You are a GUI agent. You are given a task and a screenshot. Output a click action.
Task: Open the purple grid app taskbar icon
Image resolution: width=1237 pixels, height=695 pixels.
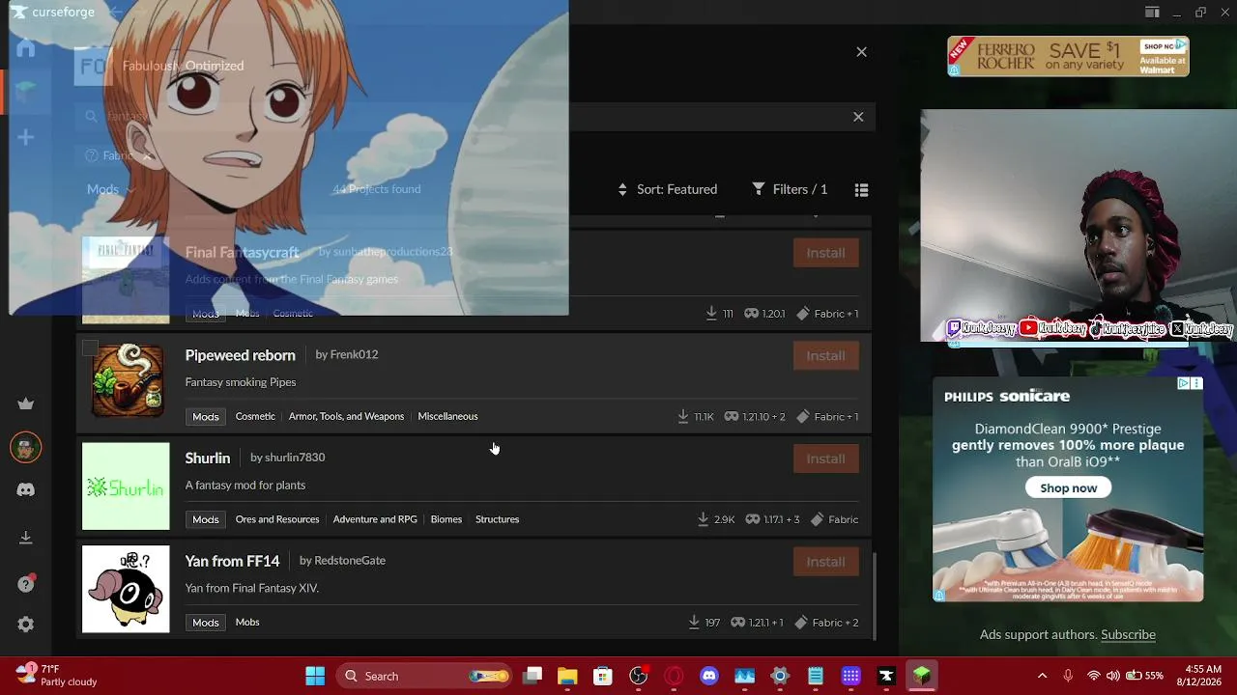coord(851,676)
